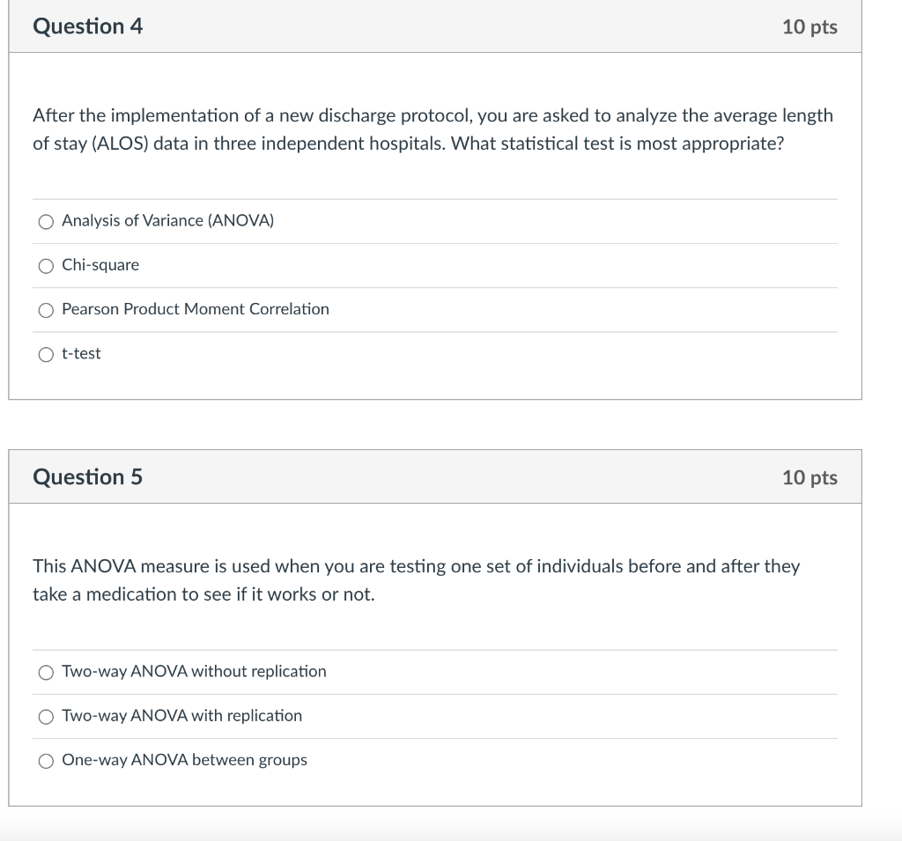Click the 10 pts label for Question 4
Screen dimensions: 902x841
(x=810, y=26)
